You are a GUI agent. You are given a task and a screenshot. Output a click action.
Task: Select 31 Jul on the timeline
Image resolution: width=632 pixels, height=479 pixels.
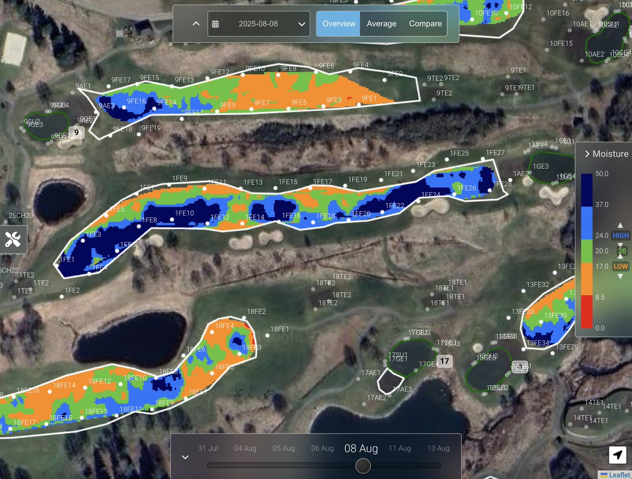point(208,448)
